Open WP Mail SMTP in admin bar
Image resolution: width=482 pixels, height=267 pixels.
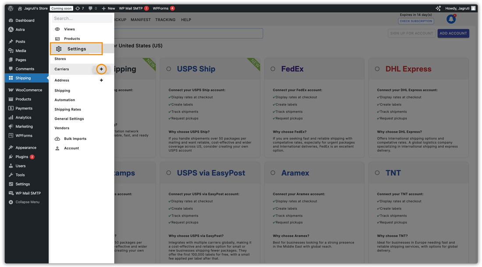134,8
